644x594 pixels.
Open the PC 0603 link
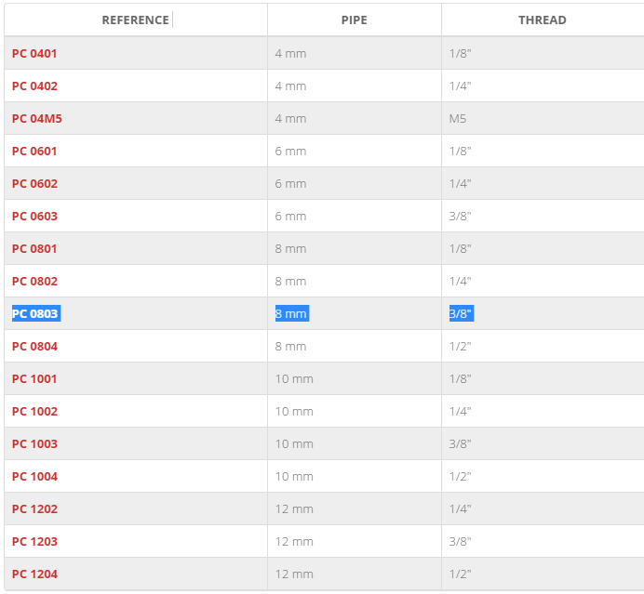pyautogui.click(x=35, y=217)
